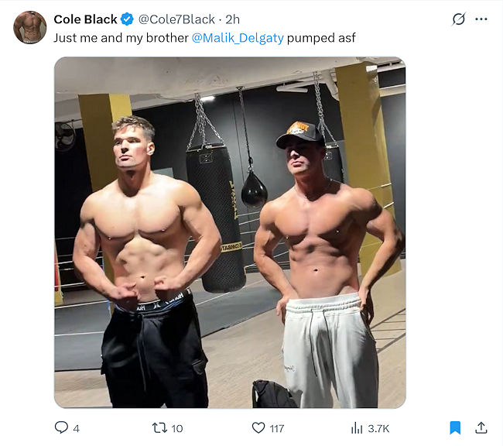
Task: Click the tweet text 'pumped asf'
Action: 321,38
